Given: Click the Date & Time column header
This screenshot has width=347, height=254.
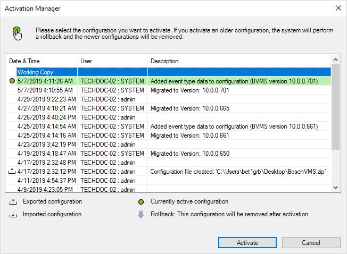Looking at the screenshot, I should (x=41, y=61).
